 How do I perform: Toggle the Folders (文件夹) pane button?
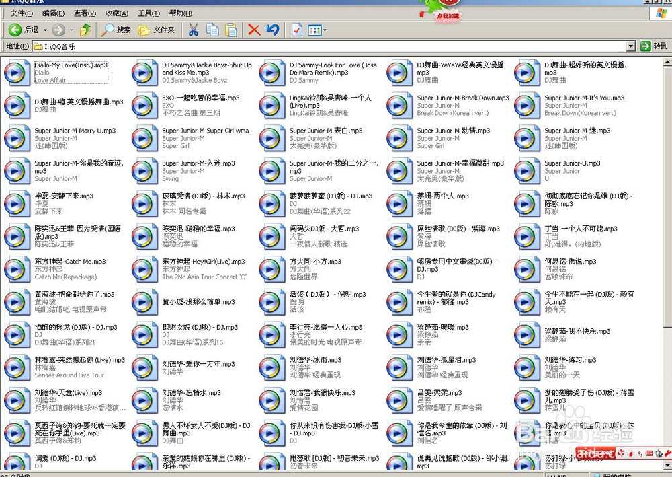pos(157,30)
